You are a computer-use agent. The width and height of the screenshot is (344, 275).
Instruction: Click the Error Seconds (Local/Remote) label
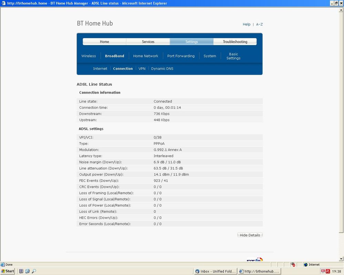(105, 224)
